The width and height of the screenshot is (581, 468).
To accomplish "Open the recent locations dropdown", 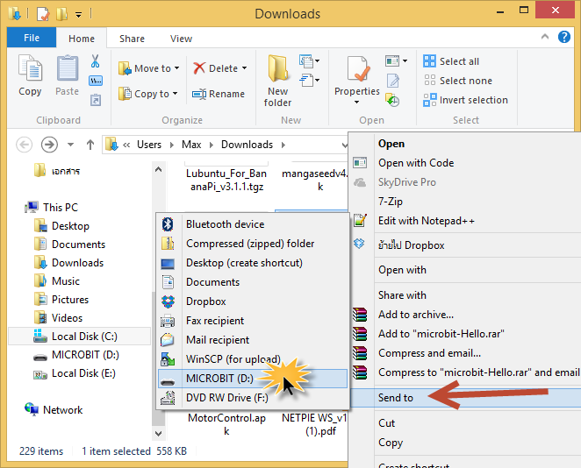I will coord(70,145).
